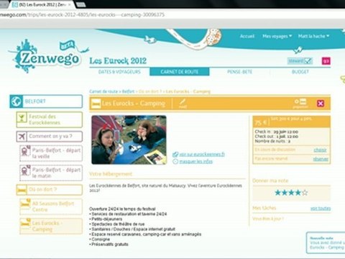This screenshot has height=259, width=345.
Task: Click the 'choisir' link
Action: point(320,150)
